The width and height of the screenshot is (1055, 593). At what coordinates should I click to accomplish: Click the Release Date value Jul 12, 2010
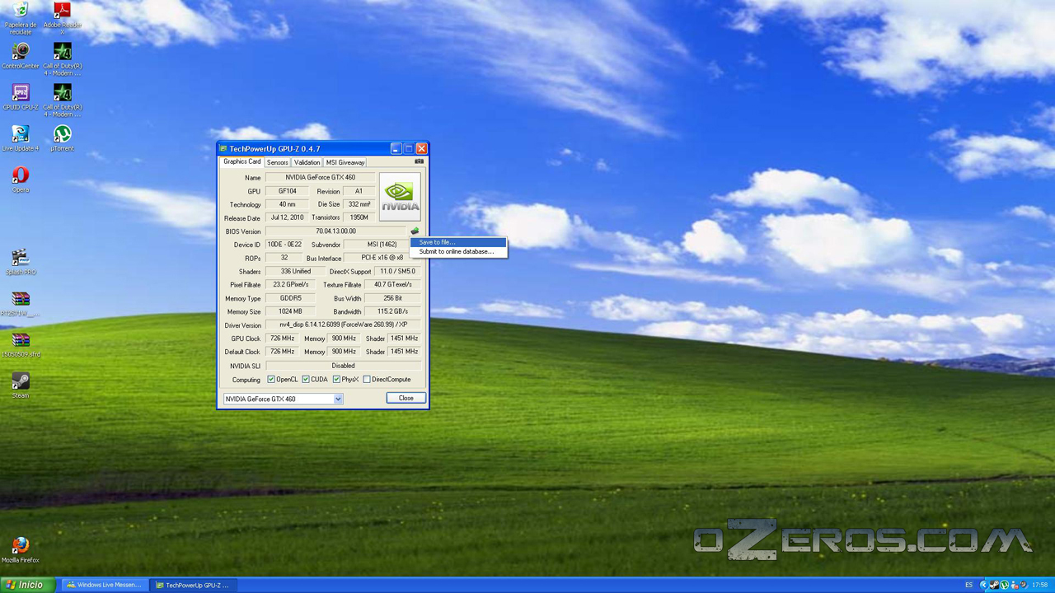click(287, 217)
